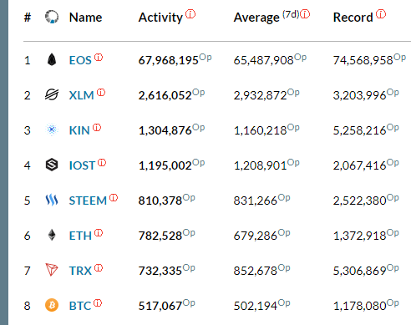
Task: Open the XLM coin link
Action: tap(81, 95)
